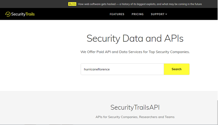The width and height of the screenshot is (218, 125).
Task: Open the FEATURES navigation item
Action: (x=117, y=14)
